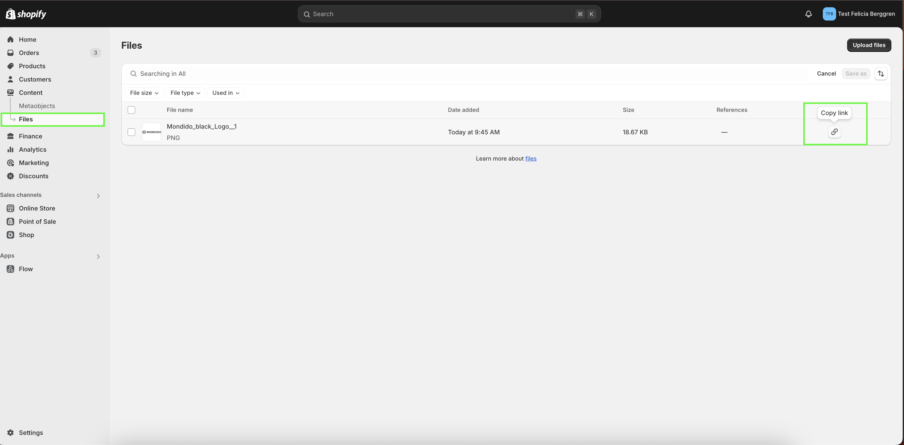Click the Upload files button
This screenshot has width=904, height=445.
point(869,45)
